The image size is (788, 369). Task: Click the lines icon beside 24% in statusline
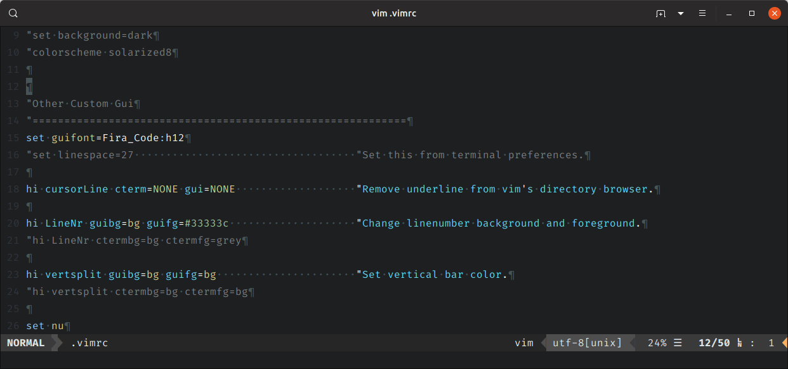point(678,343)
